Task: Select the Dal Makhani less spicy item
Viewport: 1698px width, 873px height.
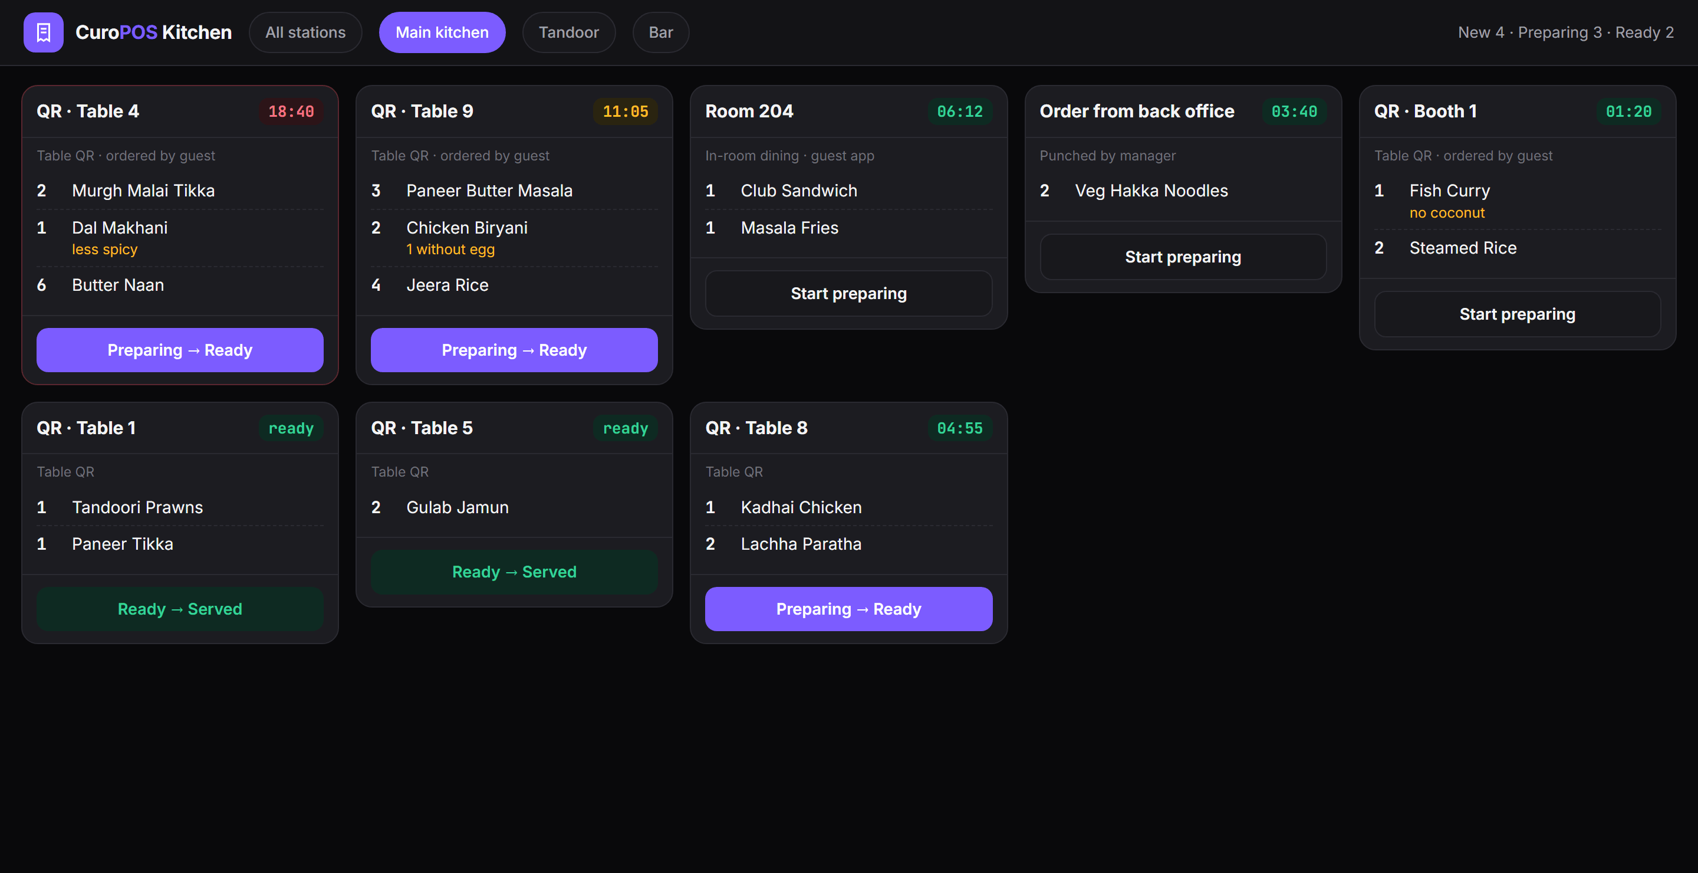Action: (x=180, y=238)
